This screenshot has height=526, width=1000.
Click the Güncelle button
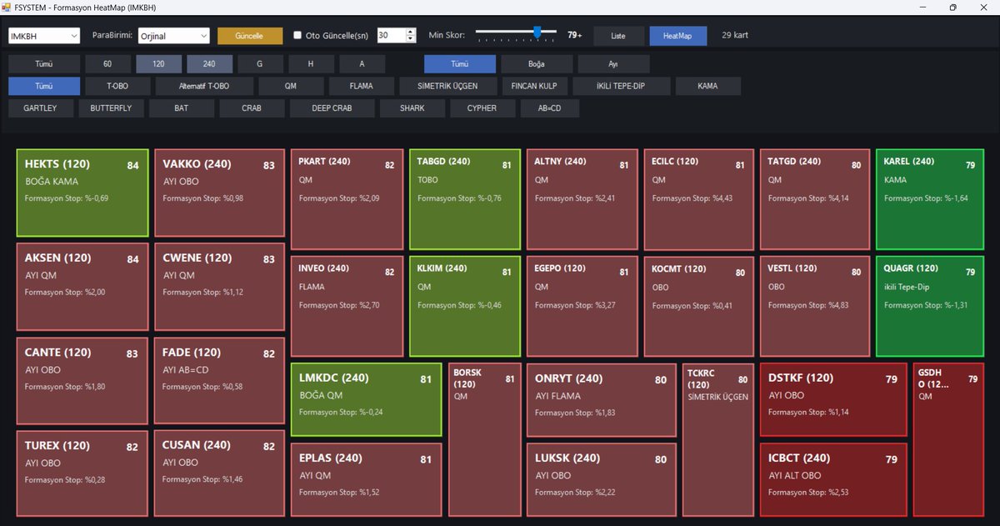tap(249, 36)
